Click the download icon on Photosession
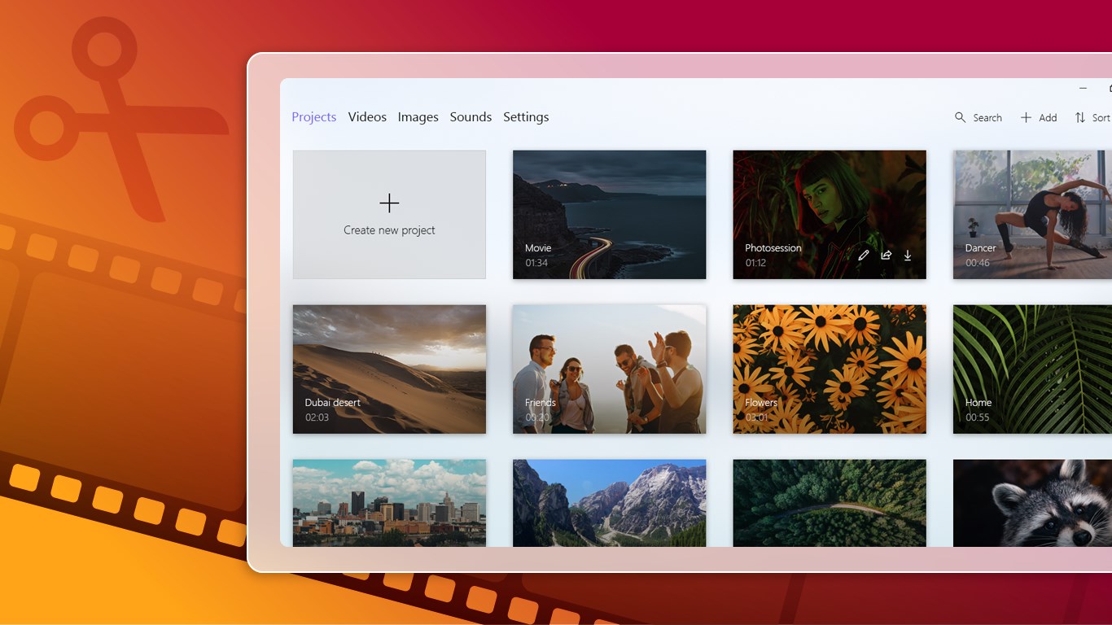 (x=908, y=256)
